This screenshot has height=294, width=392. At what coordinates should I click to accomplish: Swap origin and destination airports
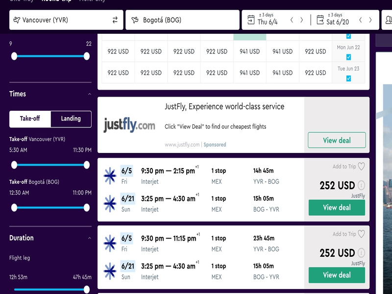point(115,20)
